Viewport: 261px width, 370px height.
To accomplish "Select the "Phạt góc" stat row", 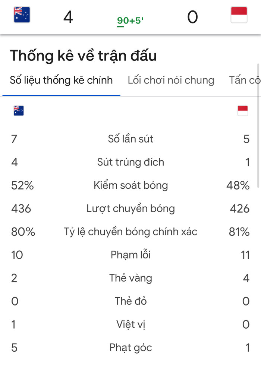I will 130,347.
